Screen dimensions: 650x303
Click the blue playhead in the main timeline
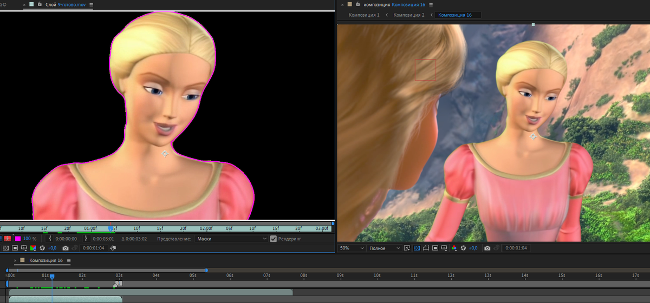click(x=52, y=276)
